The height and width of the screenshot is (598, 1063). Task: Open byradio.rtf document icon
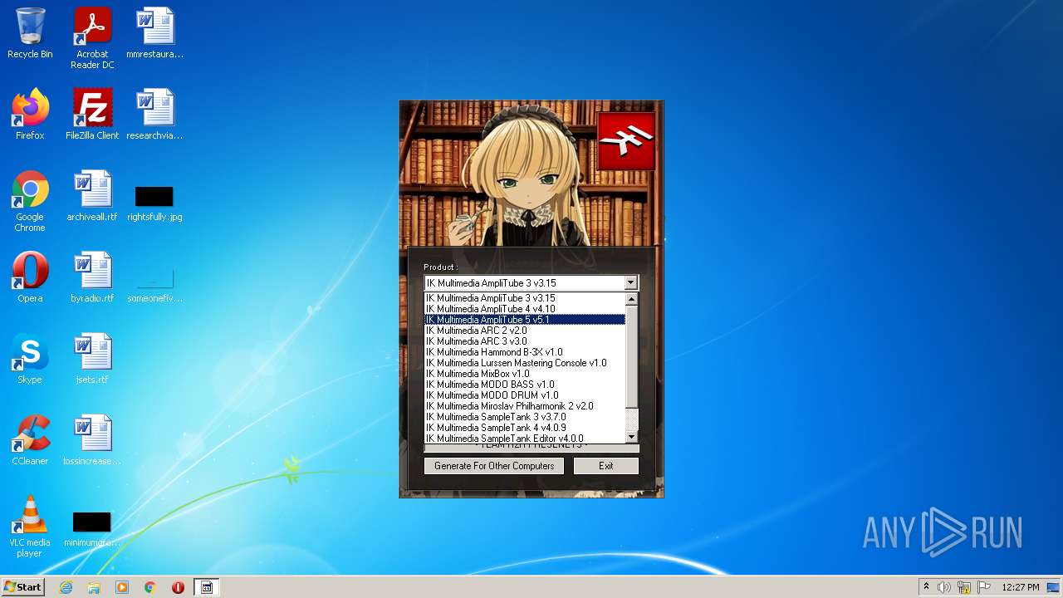[x=92, y=277]
